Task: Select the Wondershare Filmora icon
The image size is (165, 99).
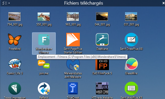Action: point(44,40)
